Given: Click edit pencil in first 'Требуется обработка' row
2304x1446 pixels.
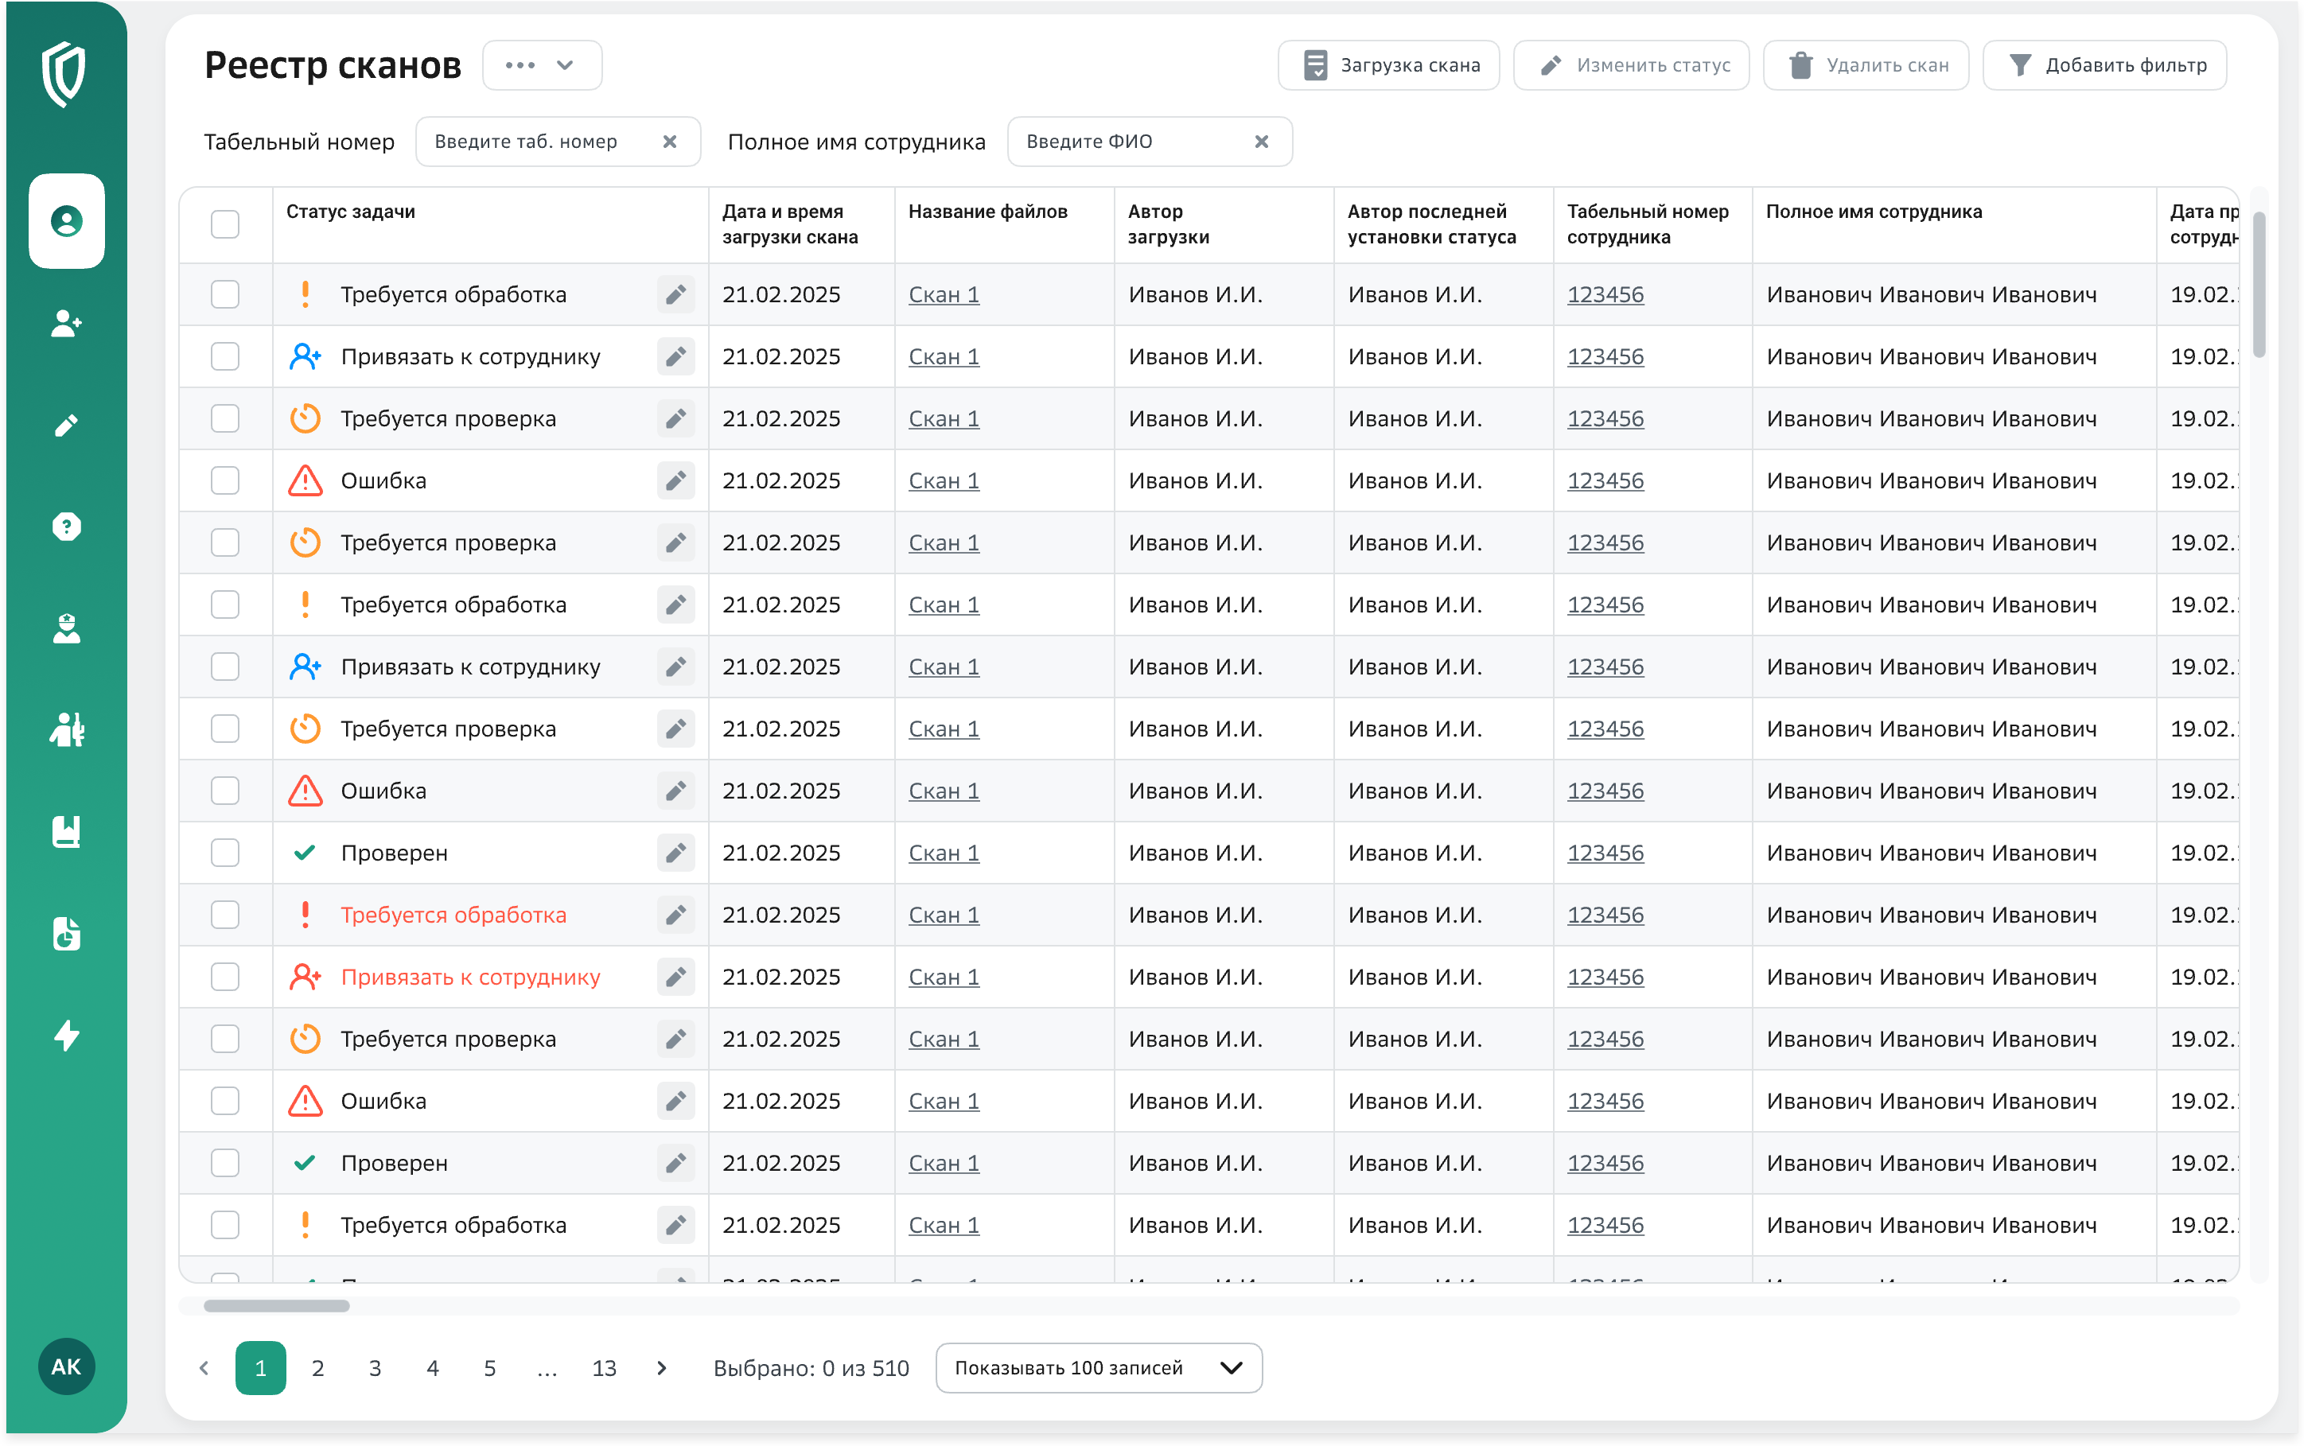Looking at the screenshot, I should pyautogui.click(x=675, y=294).
